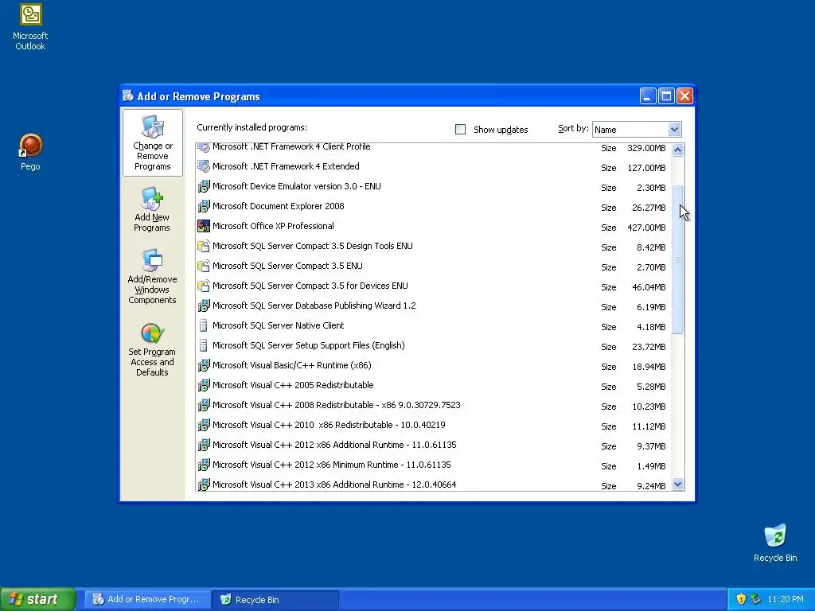This screenshot has width=815, height=611.
Task: Click the Visual C++ 2008 Redistributable icon
Action: point(204,405)
